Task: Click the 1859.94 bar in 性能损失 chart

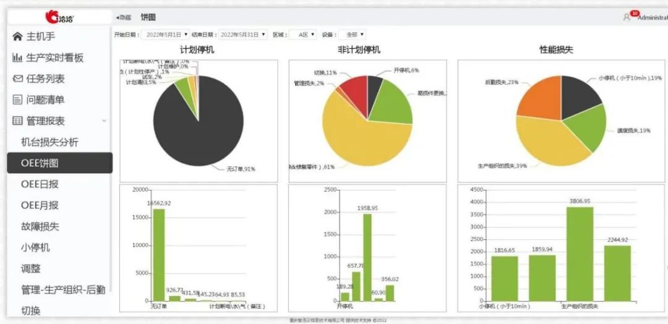Action: pos(542,278)
